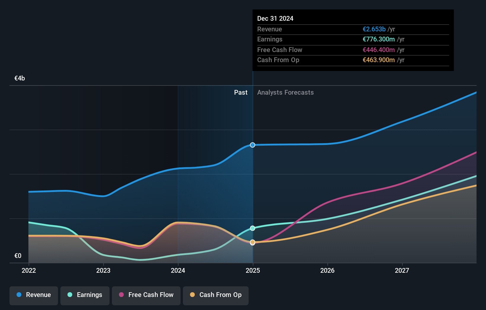Click the Earnings row label in tooltip
Screen dimensions: 486x310
(x=270, y=39)
